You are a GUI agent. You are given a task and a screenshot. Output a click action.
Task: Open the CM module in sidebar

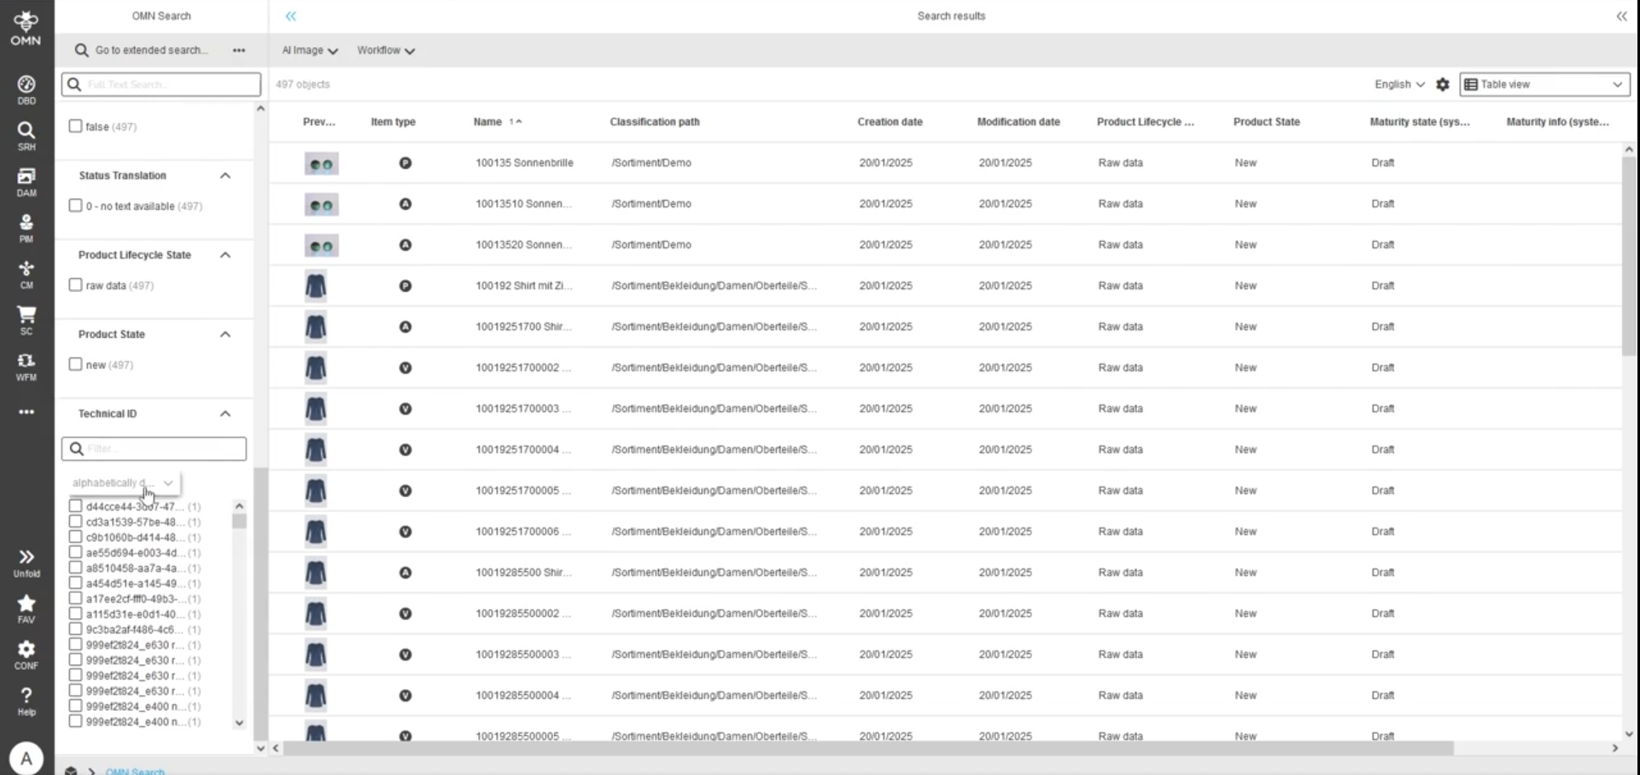click(x=26, y=273)
